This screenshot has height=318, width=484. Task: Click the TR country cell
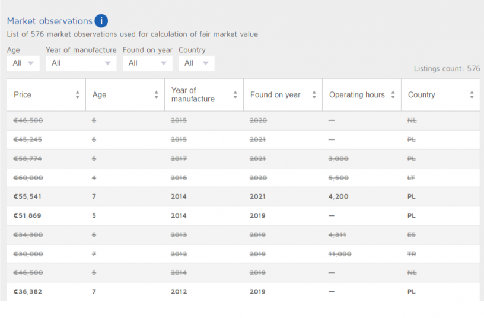click(412, 254)
